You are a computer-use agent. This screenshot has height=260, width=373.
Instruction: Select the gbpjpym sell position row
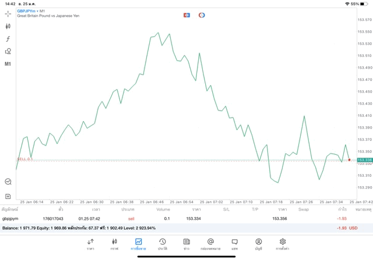pyautogui.click(x=175, y=218)
